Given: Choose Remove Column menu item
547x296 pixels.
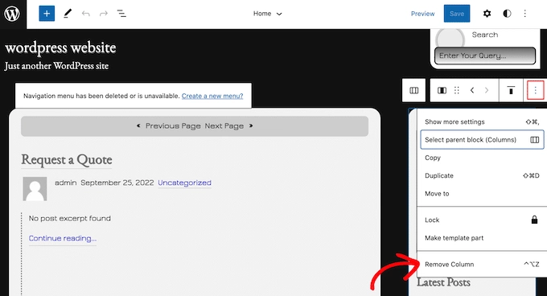Looking at the screenshot, I should coord(482,265).
